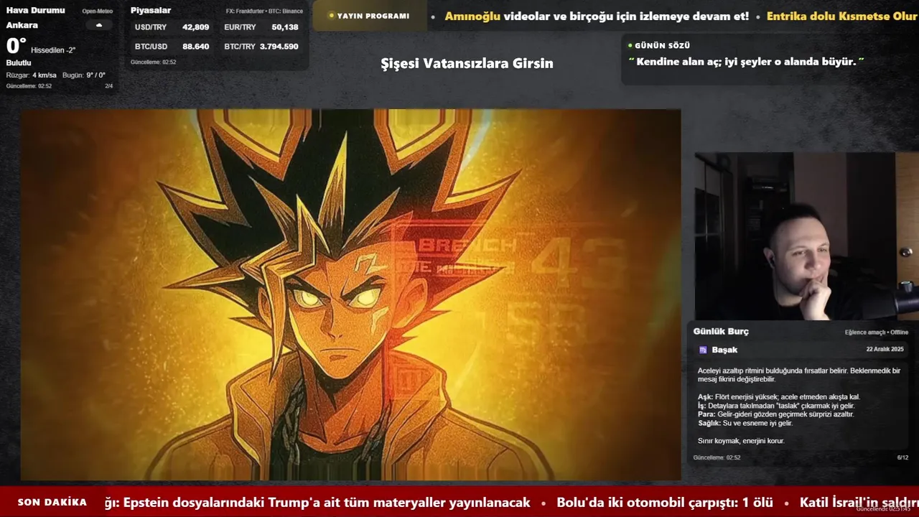
Task: Click the cloudy weather icon beside Ankara
Action: point(99,25)
